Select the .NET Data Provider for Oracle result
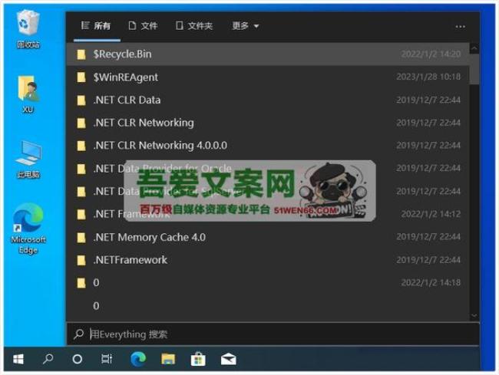The image size is (499, 375). pyautogui.click(x=268, y=169)
